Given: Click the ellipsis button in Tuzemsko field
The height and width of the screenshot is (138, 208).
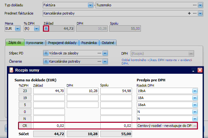Looking at the screenshot, I should click(194, 5).
